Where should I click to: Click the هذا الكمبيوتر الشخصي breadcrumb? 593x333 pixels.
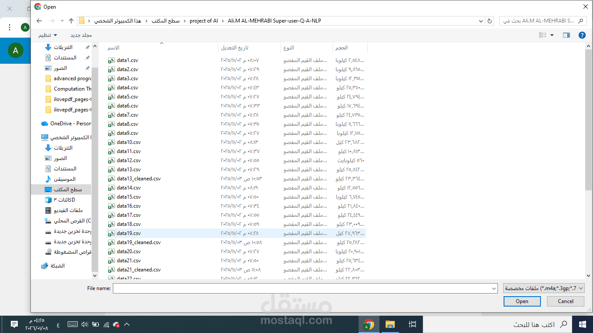(x=118, y=21)
